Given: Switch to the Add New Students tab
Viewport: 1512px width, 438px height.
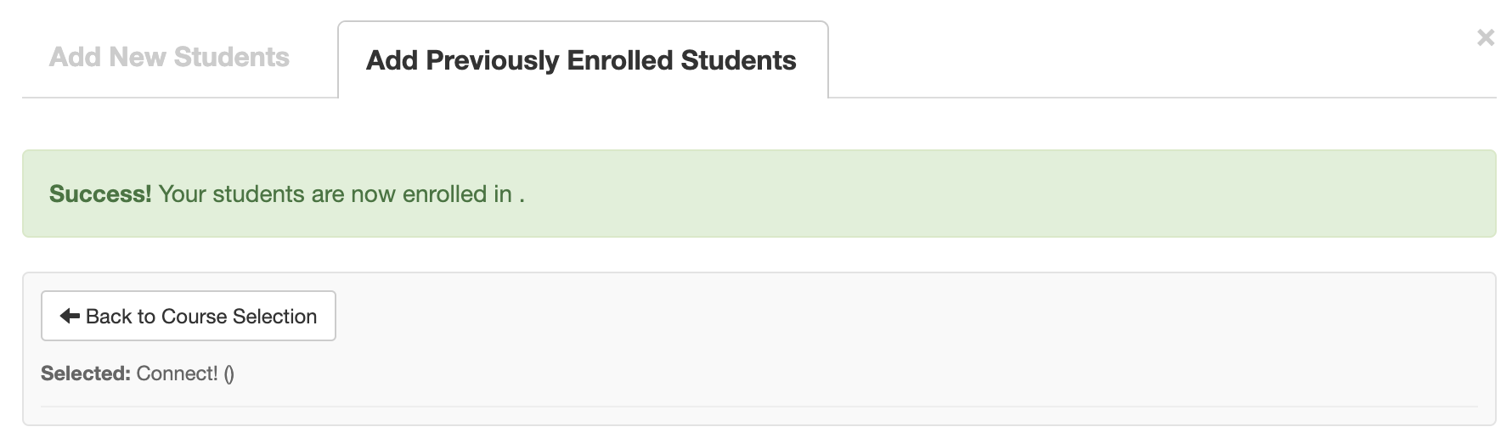Looking at the screenshot, I should (x=169, y=57).
